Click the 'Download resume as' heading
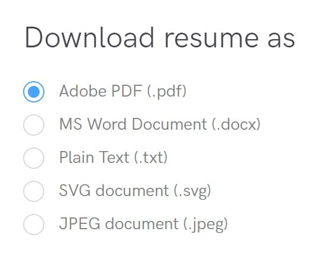 point(160,37)
